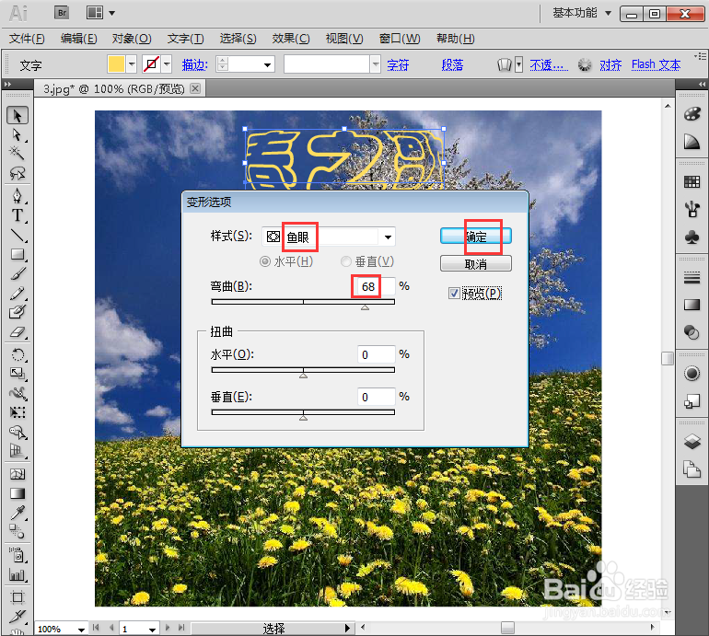Select the Direct Selection tool

(17, 134)
